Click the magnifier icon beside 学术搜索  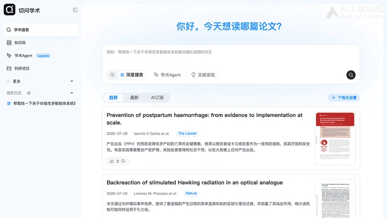(x=9, y=30)
